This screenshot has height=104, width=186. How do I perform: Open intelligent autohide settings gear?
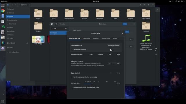(109, 64)
